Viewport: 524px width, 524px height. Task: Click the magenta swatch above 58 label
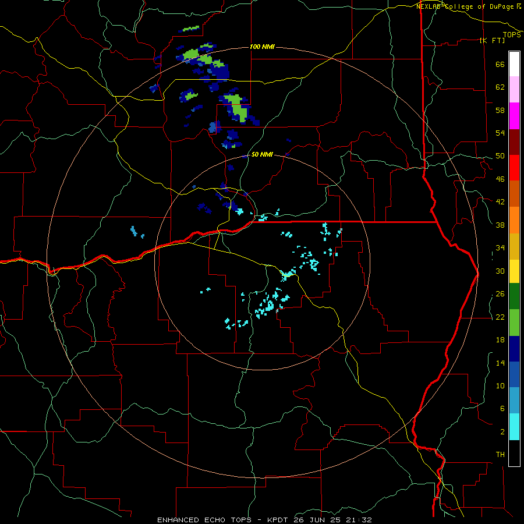click(x=514, y=116)
